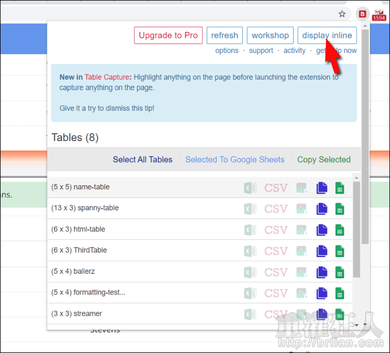Open the options link

(227, 51)
